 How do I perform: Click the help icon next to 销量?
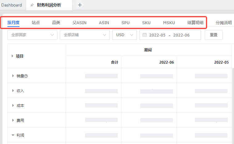coord(26,76)
